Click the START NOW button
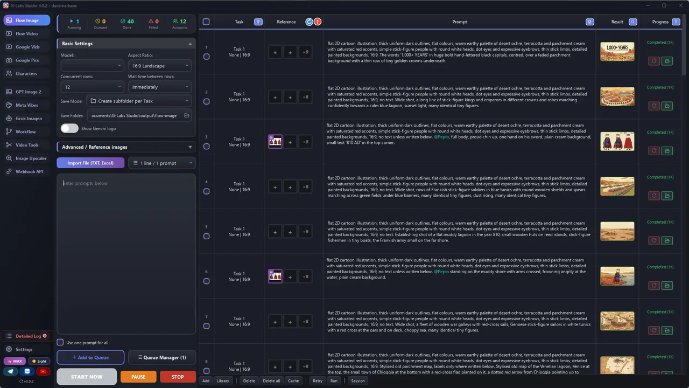This screenshot has width=689, height=388. 87,377
